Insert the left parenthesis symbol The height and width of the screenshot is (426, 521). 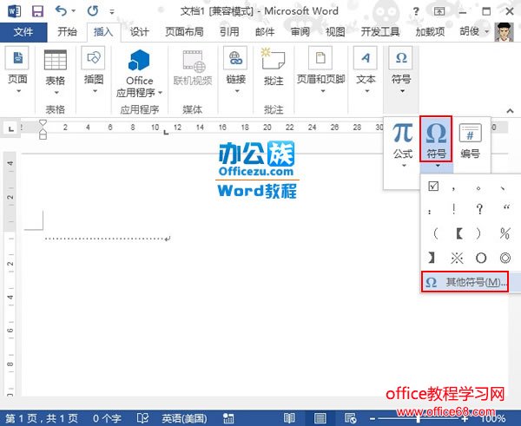(435, 233)
